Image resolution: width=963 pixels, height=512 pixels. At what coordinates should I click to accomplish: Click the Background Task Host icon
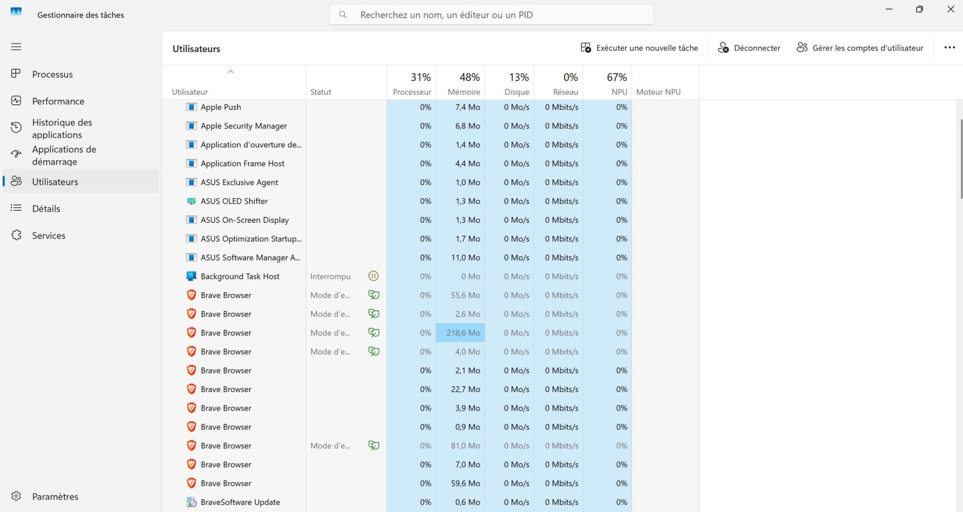[191, 276]
